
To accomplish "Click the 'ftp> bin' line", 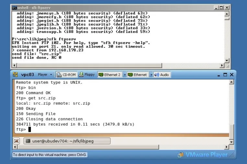I will pyautogui.click(x=26, y=87).
